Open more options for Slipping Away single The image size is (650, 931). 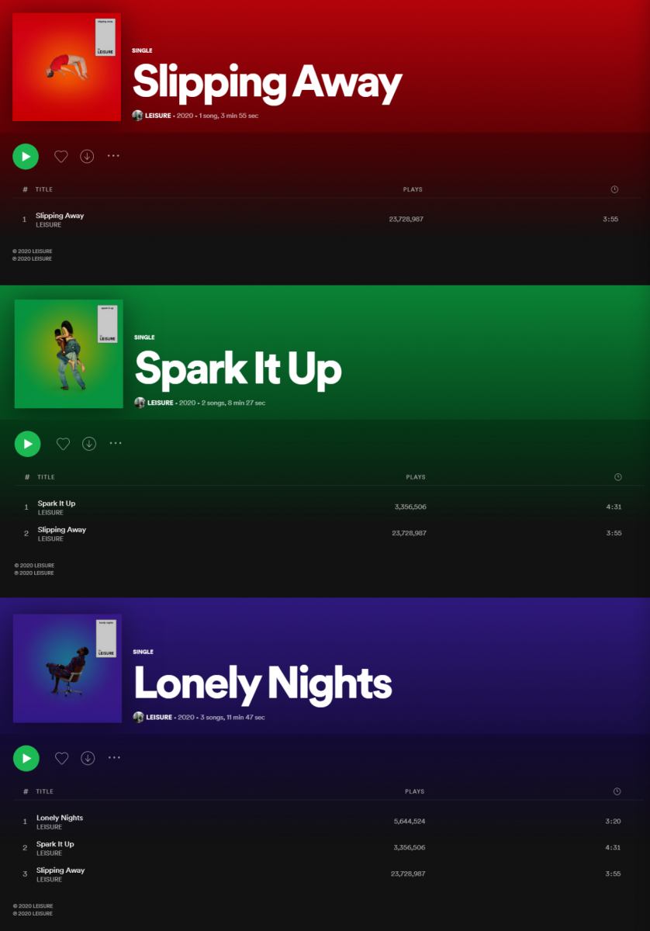pyautogui.click(x=113, y=156)
